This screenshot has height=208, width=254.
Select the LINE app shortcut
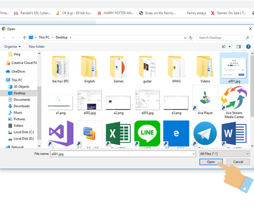pos(147,134)
